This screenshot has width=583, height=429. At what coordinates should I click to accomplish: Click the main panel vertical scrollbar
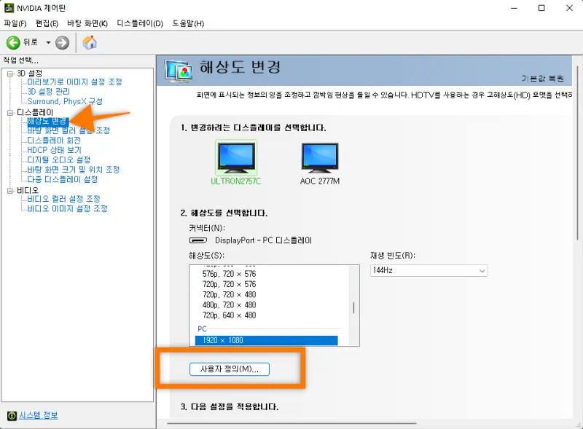[577, 153]
